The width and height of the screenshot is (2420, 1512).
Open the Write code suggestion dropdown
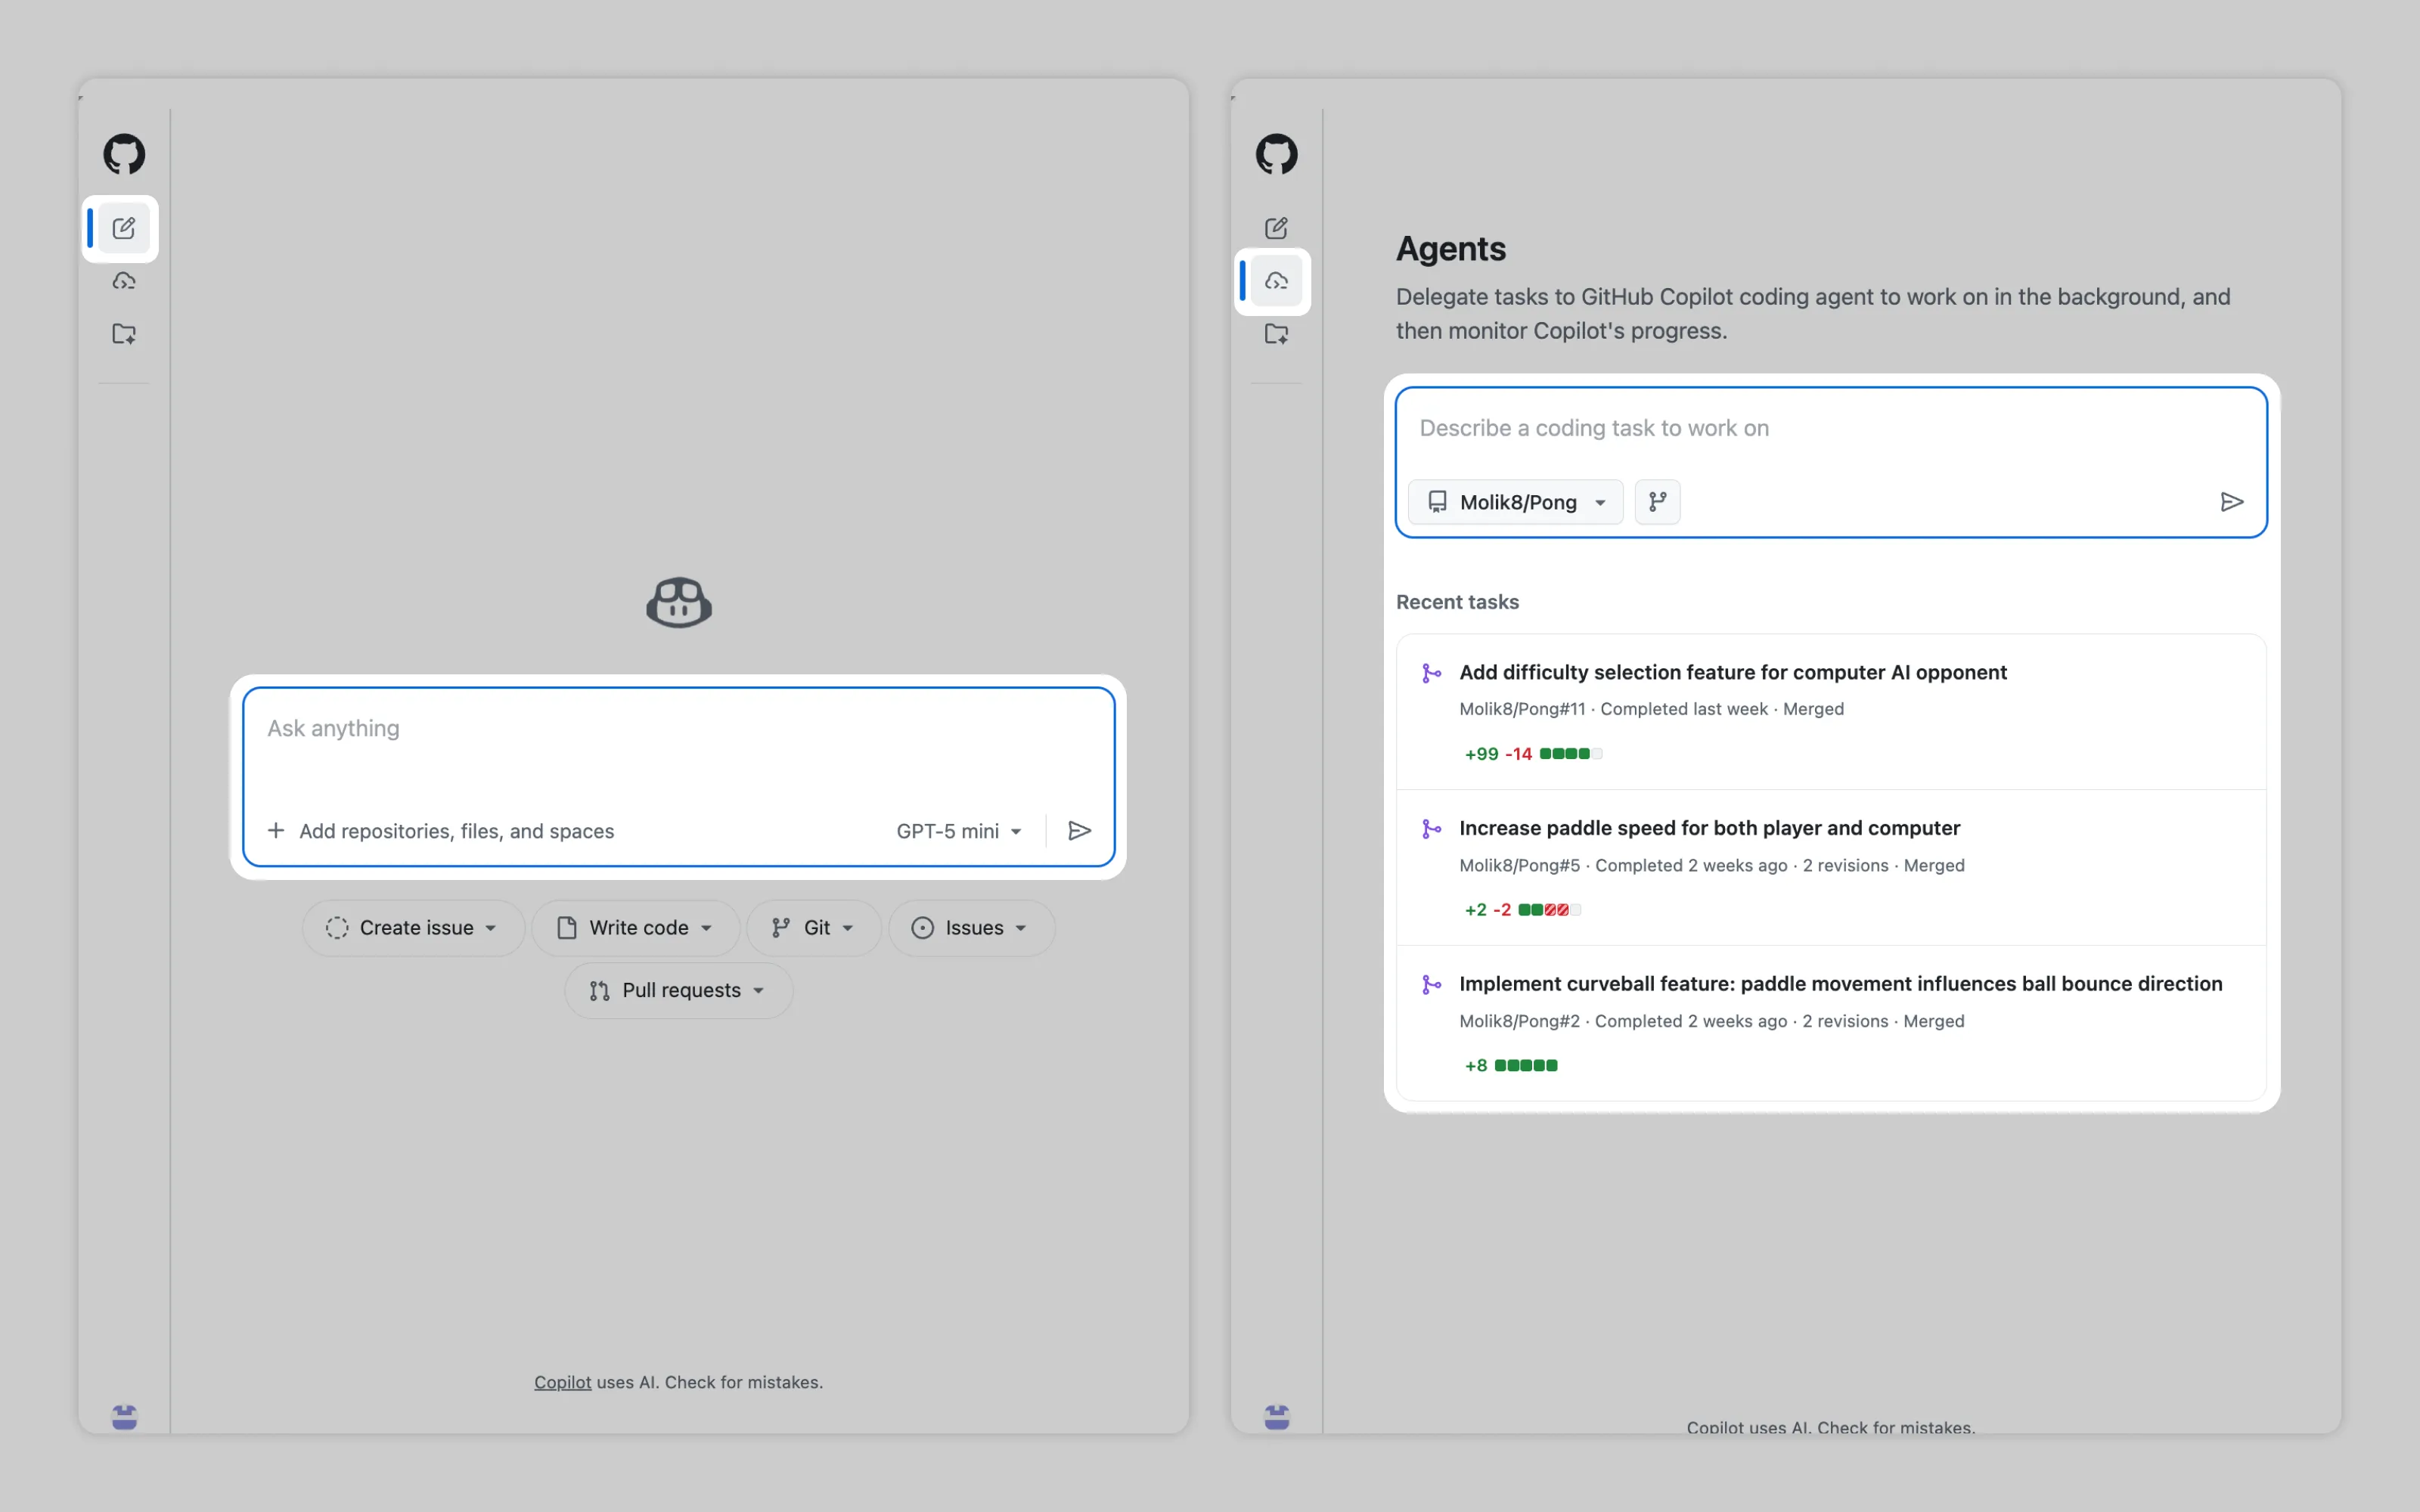(635, 928)
